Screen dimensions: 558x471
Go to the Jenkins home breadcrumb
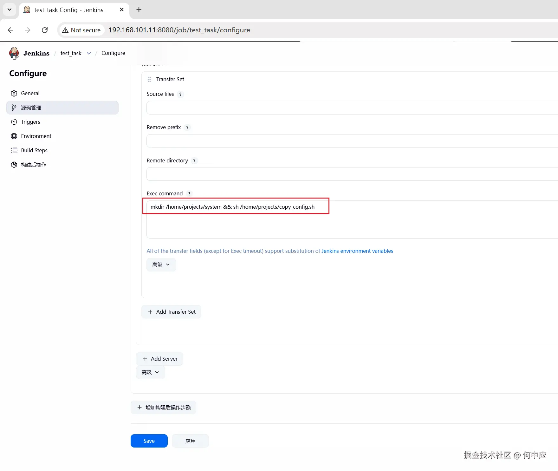pos(36,53)
